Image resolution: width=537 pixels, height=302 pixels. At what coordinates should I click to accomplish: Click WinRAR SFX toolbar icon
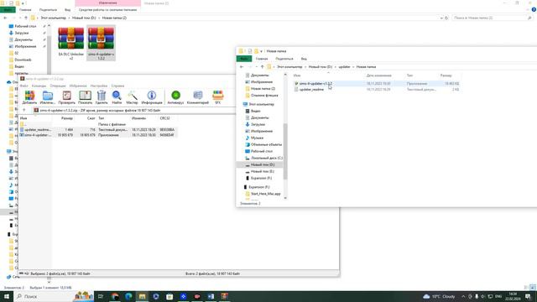tap(218, 97)
